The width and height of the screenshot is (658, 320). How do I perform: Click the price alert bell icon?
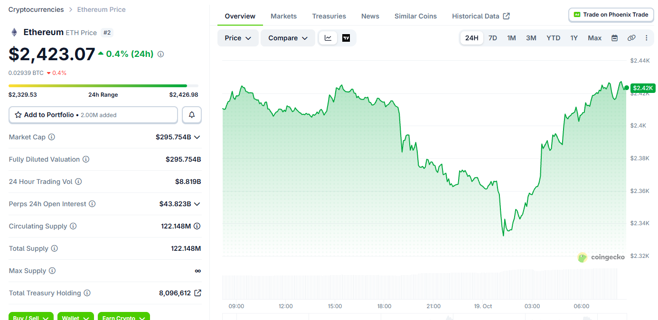pyautogui.click(x=192, y=115)
